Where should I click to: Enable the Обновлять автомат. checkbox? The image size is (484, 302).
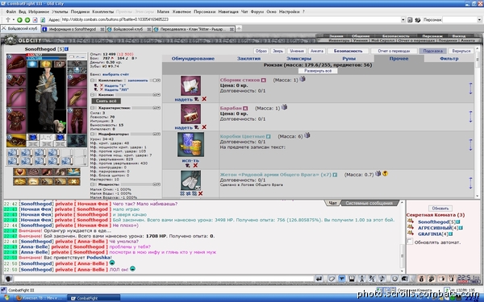coord(410,242)
